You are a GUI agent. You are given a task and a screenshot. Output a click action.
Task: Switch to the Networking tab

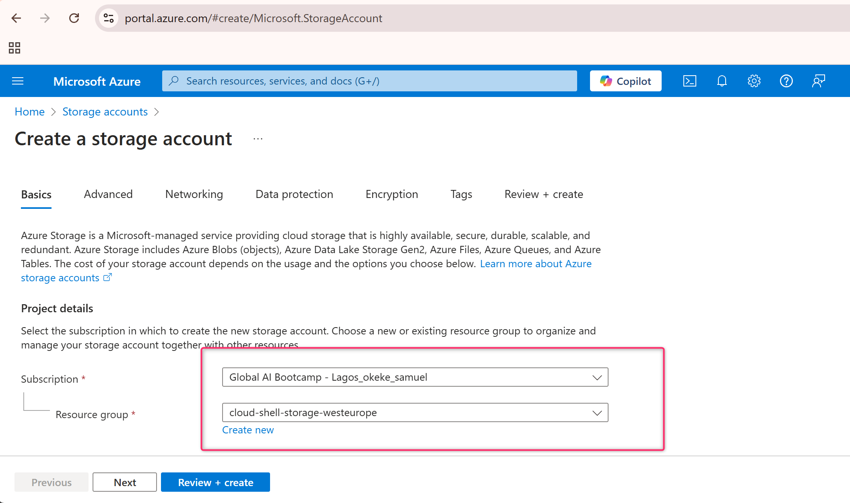click(x=194, y=194)
